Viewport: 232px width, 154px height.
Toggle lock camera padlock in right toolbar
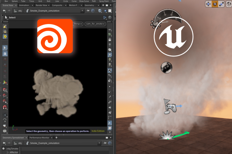(110, 40)
